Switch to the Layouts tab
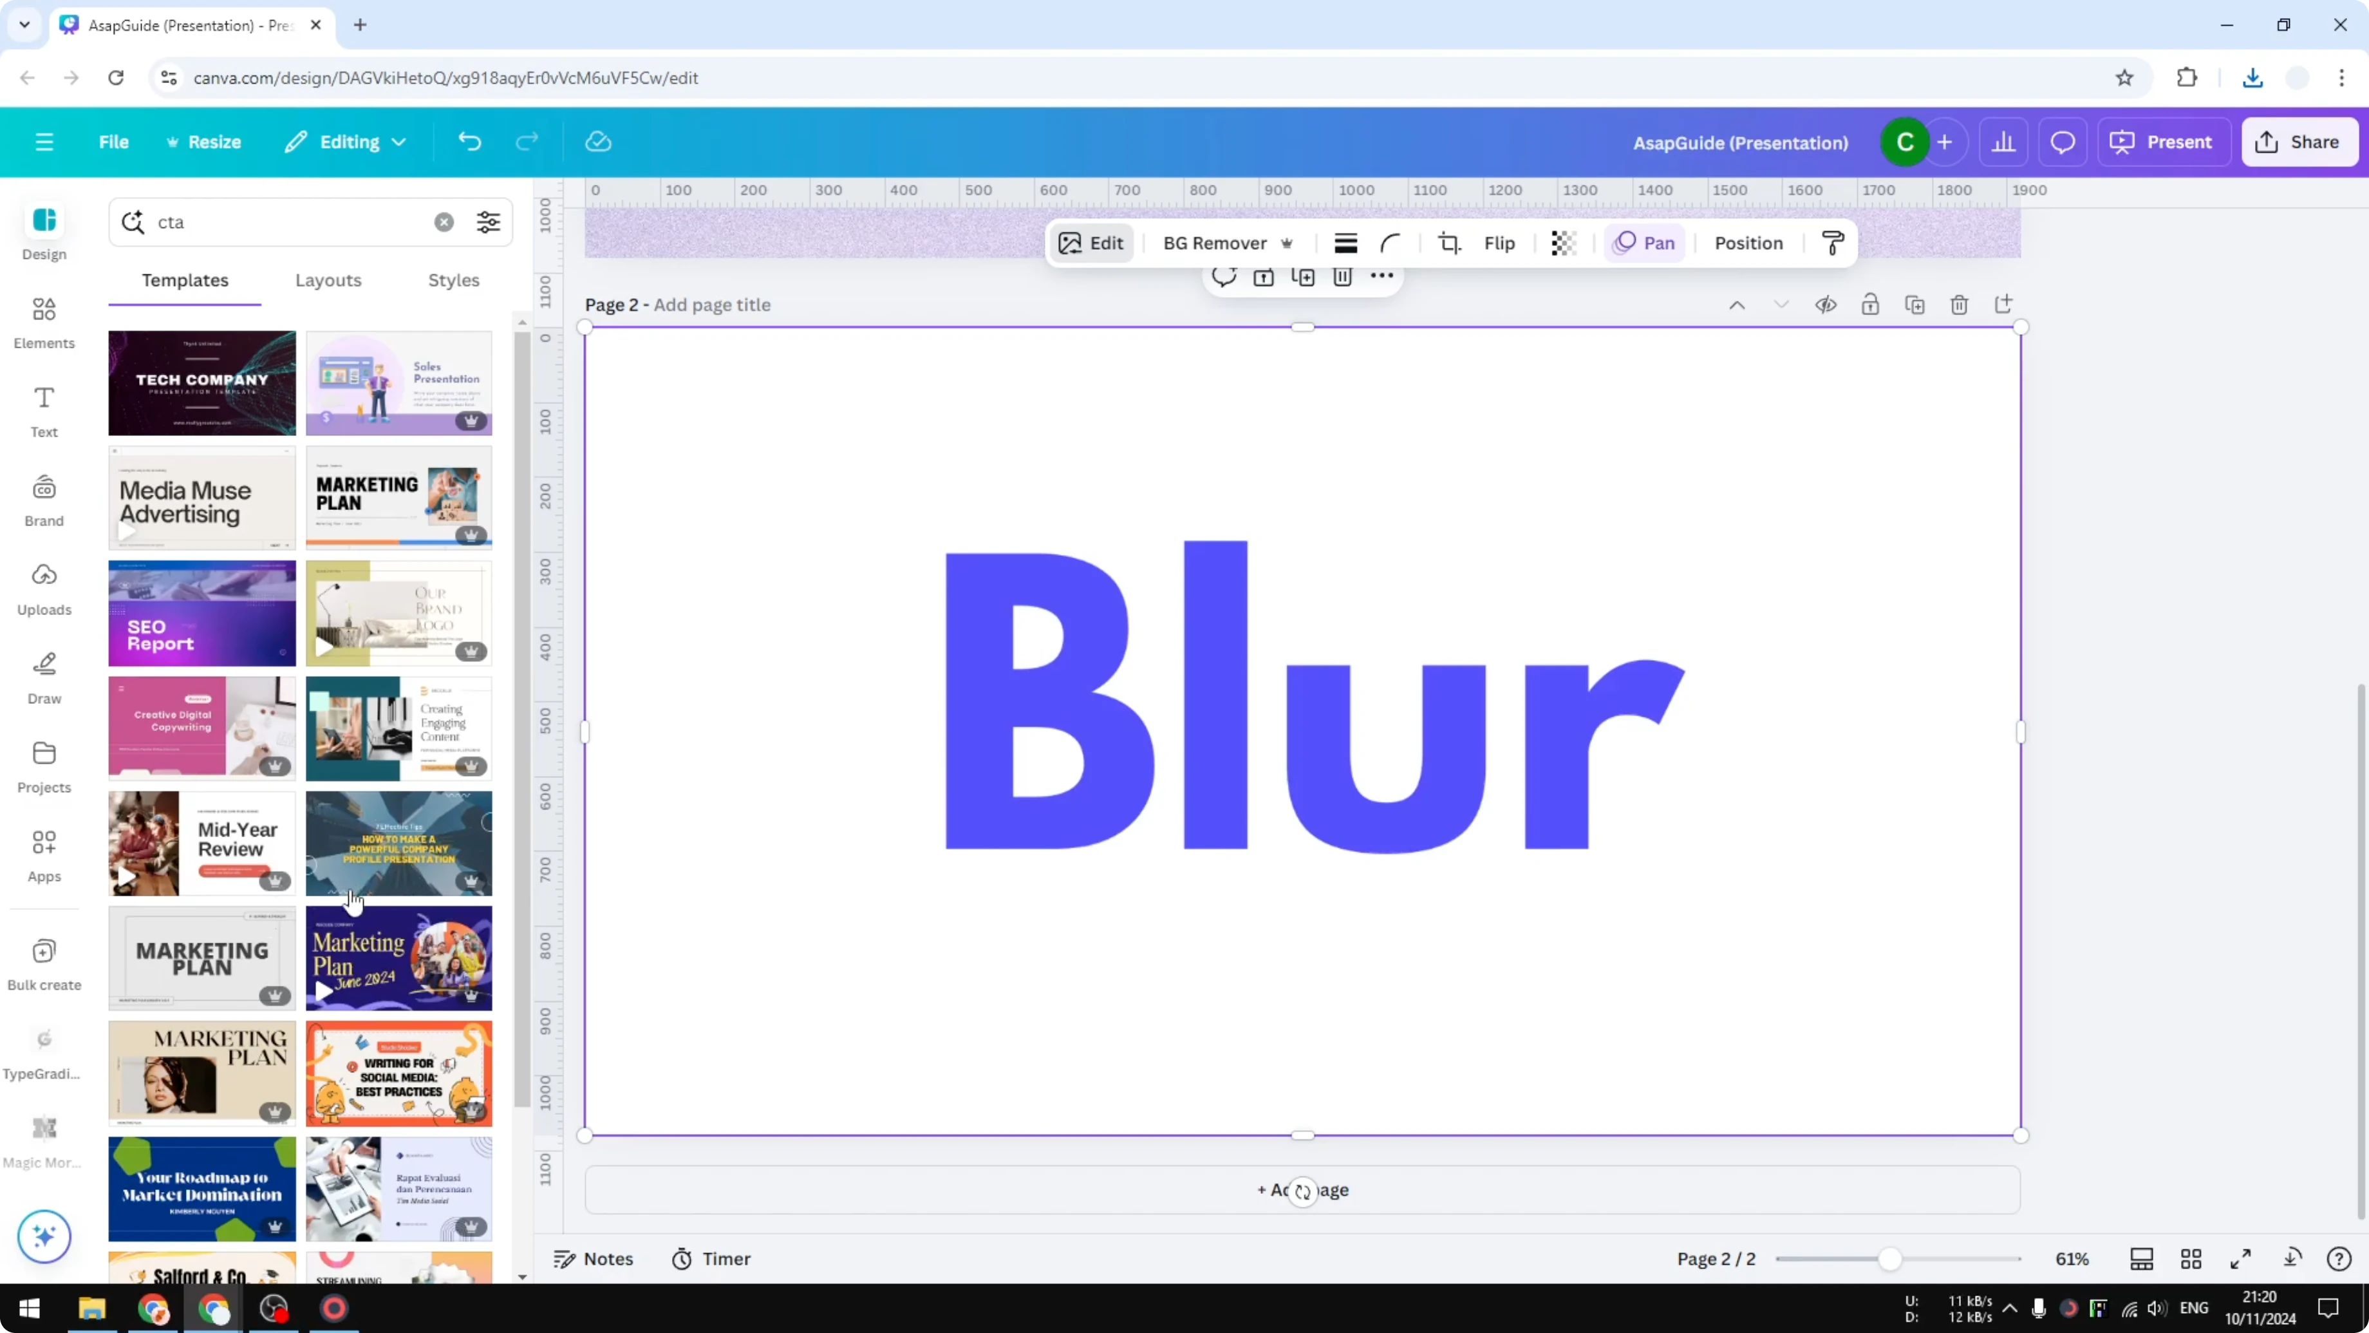Viewport: 2369px width, 1333px height. (x=328, y=281)
